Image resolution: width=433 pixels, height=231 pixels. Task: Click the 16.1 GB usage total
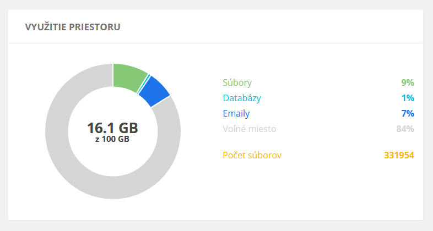tap(112, 128)
